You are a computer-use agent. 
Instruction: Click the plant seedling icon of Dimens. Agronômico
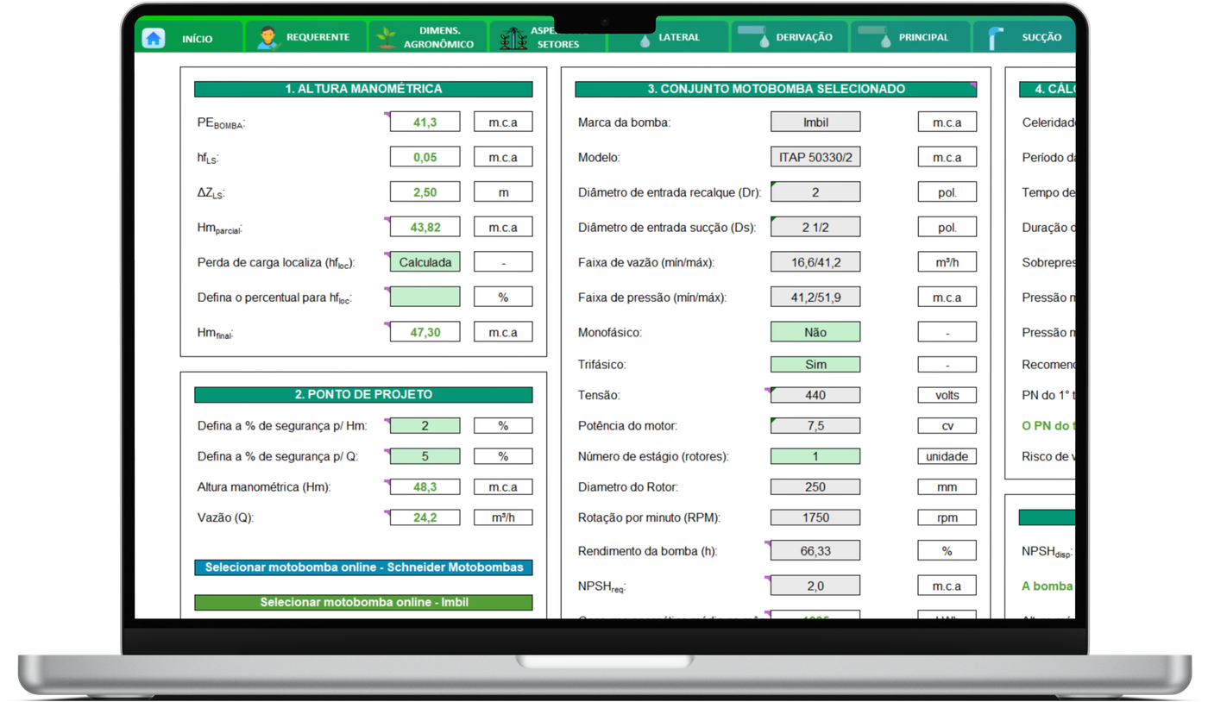click(x=387, y=38)
